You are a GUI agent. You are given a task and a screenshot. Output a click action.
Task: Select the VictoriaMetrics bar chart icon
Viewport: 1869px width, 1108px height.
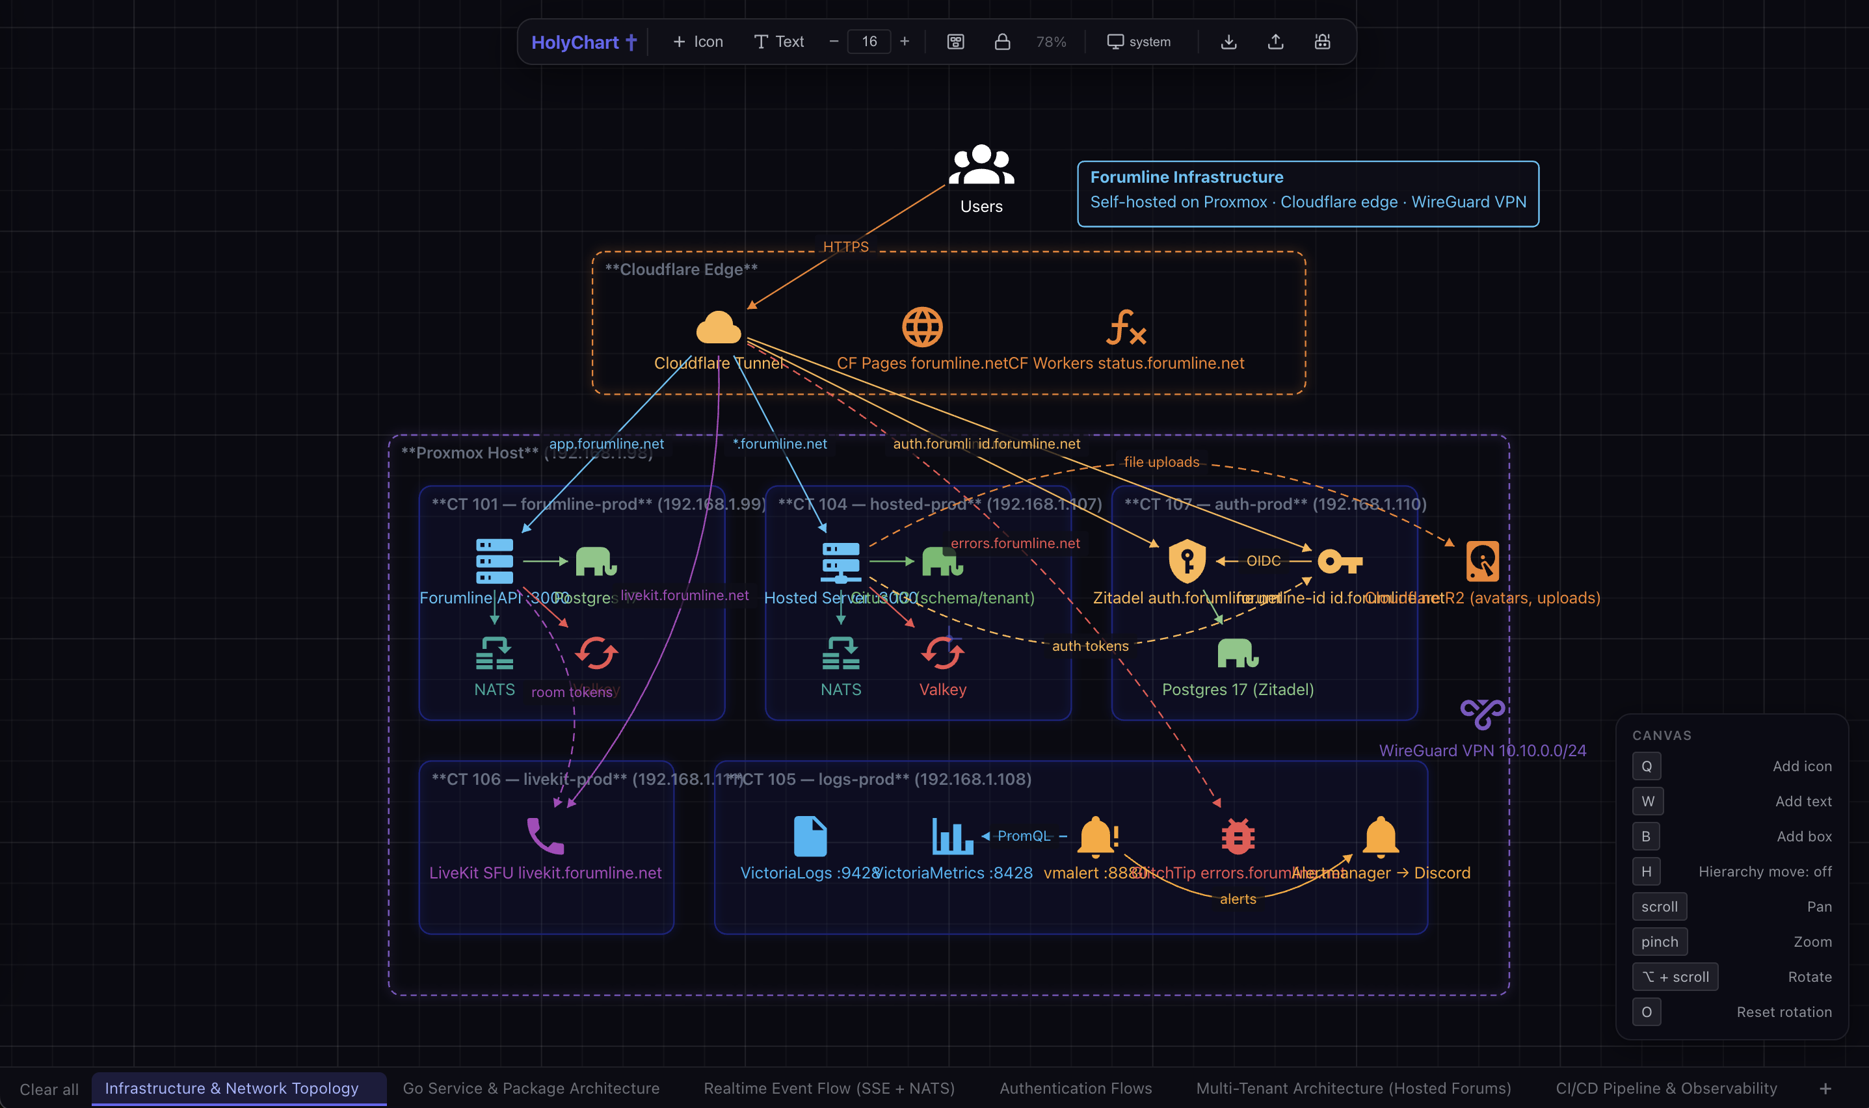[953, 836]
